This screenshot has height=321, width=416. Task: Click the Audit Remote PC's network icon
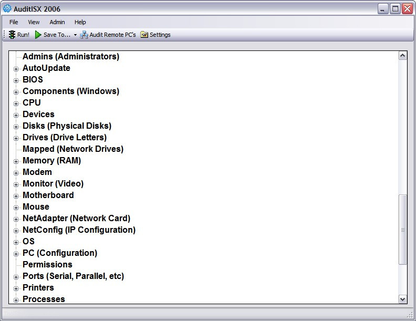point(84,35)
